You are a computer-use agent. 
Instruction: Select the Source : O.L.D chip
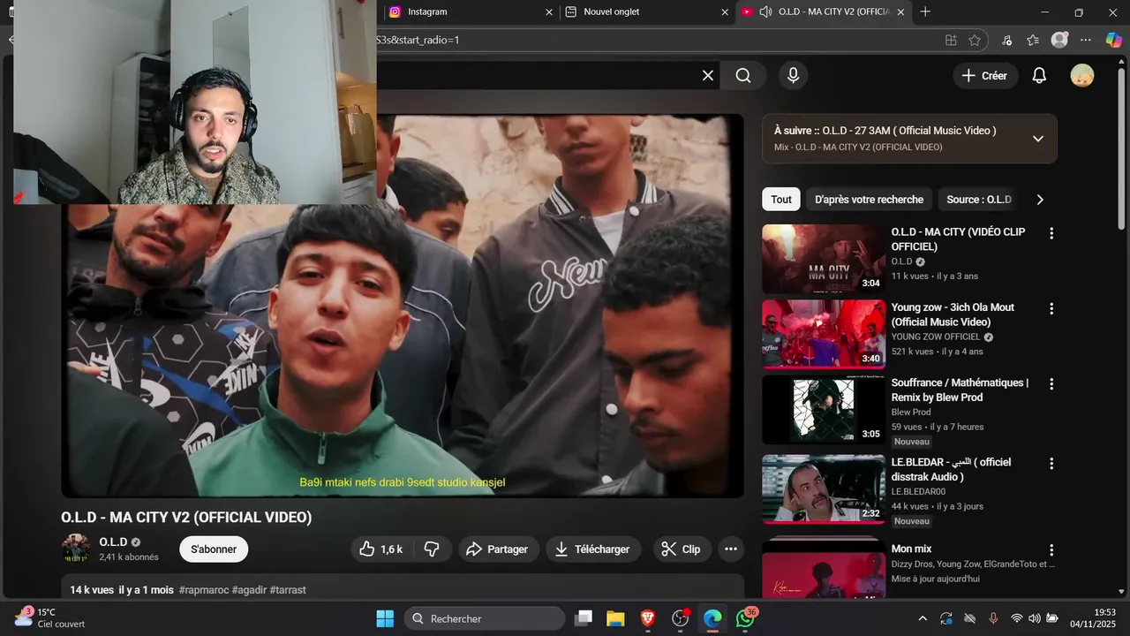978,200
